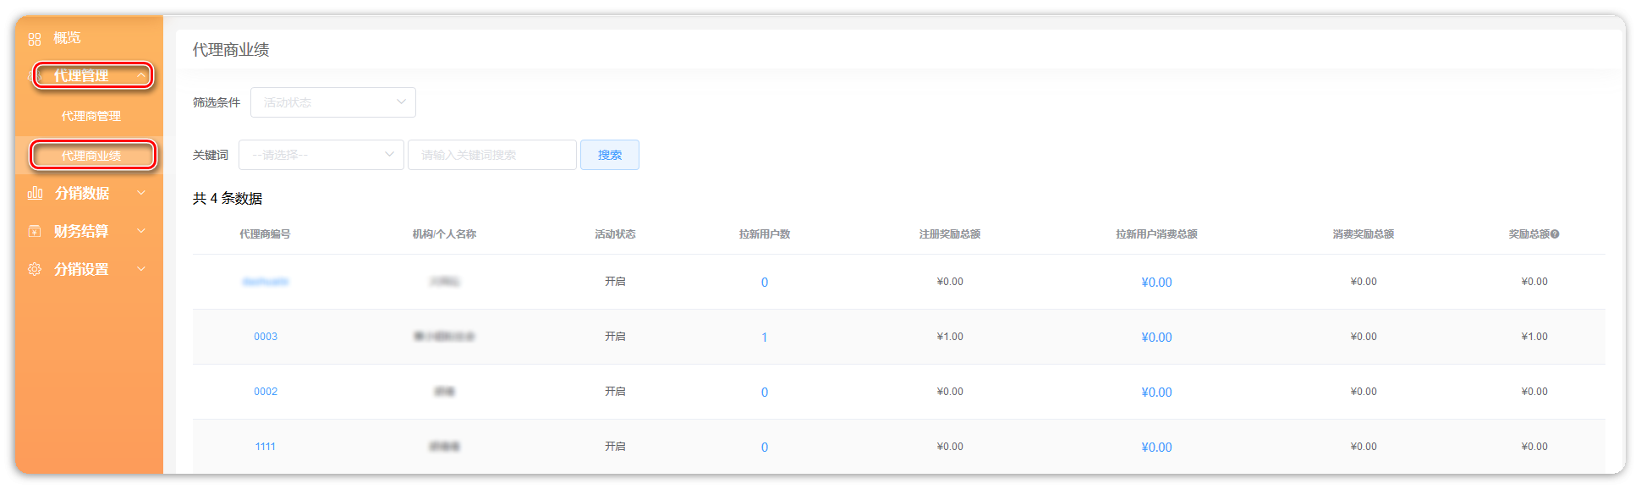Expand the 分销数据 menu section
The width and height of the screenshot is (1641, 489).
(141, 193)
